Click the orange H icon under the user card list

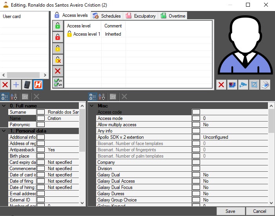tap(38, 85)
